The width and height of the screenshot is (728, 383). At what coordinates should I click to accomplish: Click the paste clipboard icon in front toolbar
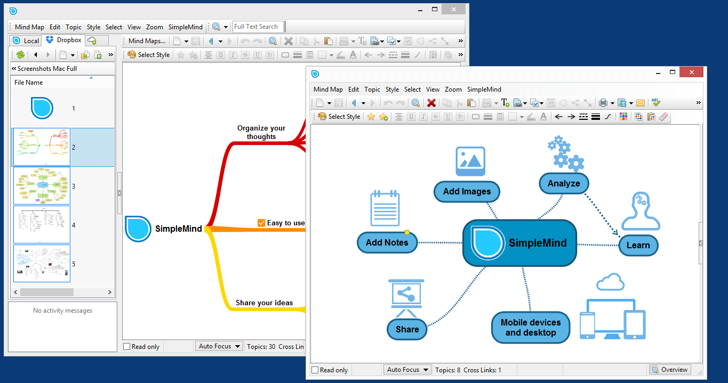(471, 103)
